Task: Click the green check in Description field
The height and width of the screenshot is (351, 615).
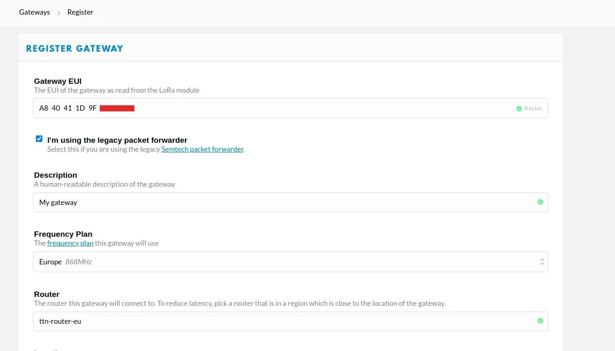Action: (540, 202)
